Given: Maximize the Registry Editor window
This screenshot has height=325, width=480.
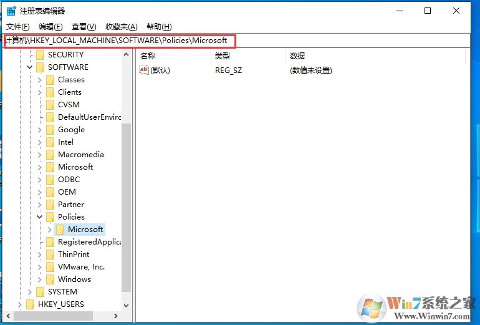Looking at the screenshot, I should 428,11.
